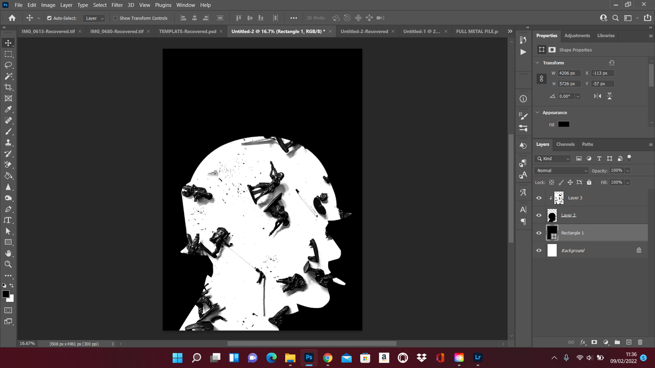Hide Rectangle 1 layer visibility

(x=539, y=233)
